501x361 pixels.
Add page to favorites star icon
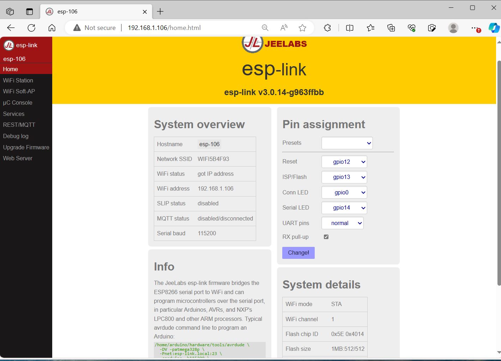pos(302,28)
